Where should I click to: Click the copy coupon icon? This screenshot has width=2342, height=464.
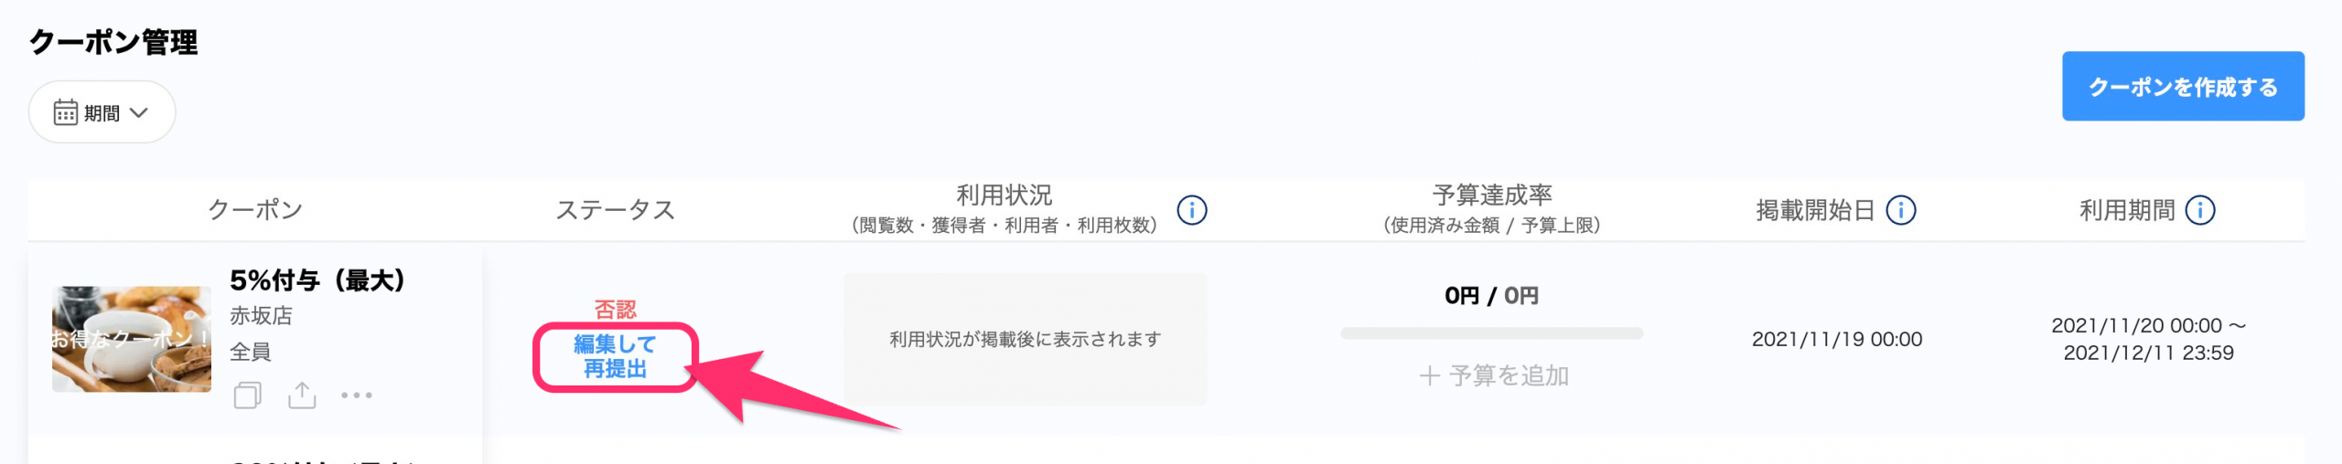(x=247, y=395)
